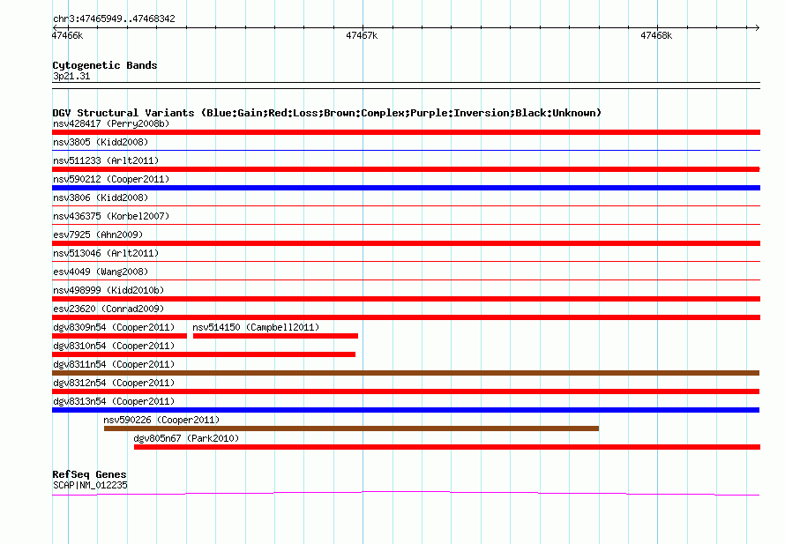Click the dgv8309n54 (Cooper2011) label
This screenshot has height=544, width=785.
pyautogui.click(x=114, y=327)
